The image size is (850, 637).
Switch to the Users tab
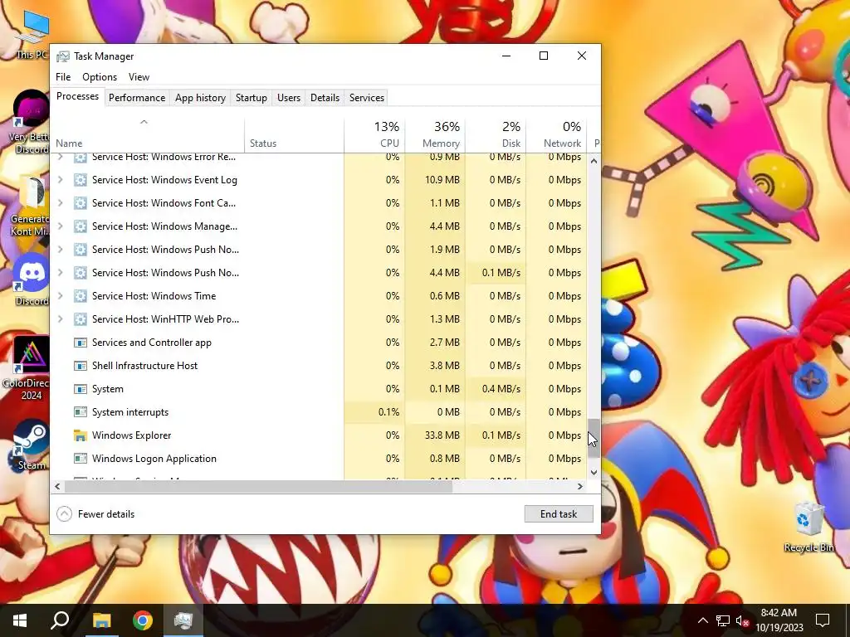288,98
